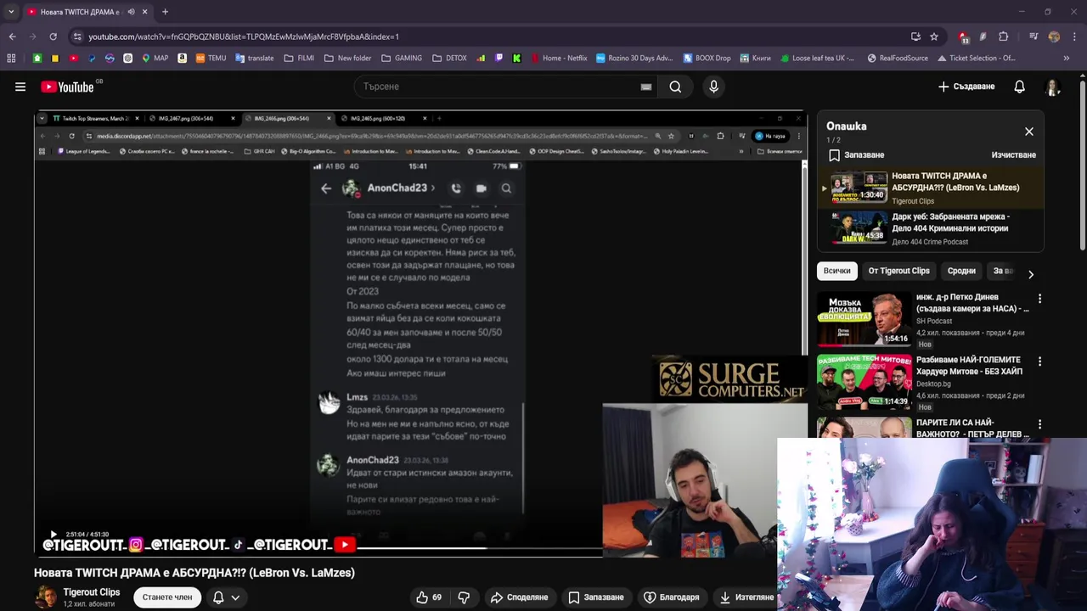Open Chrome profile avatar in toolbar
Screen dimensions: 1087x611
click(x=1054, y=36)
